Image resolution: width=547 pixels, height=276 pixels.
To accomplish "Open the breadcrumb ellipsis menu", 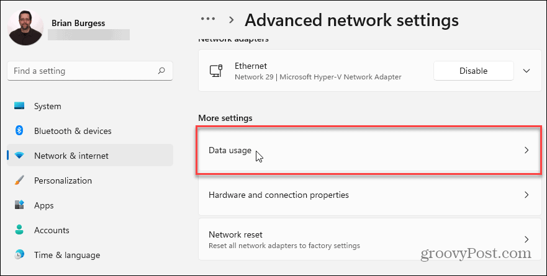I will pos(208,20).
